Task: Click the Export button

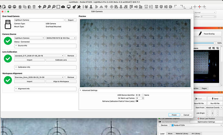Action: point(71,20)
